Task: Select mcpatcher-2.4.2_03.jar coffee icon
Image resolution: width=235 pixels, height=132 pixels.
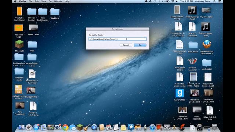Action: tap(32, 74)
